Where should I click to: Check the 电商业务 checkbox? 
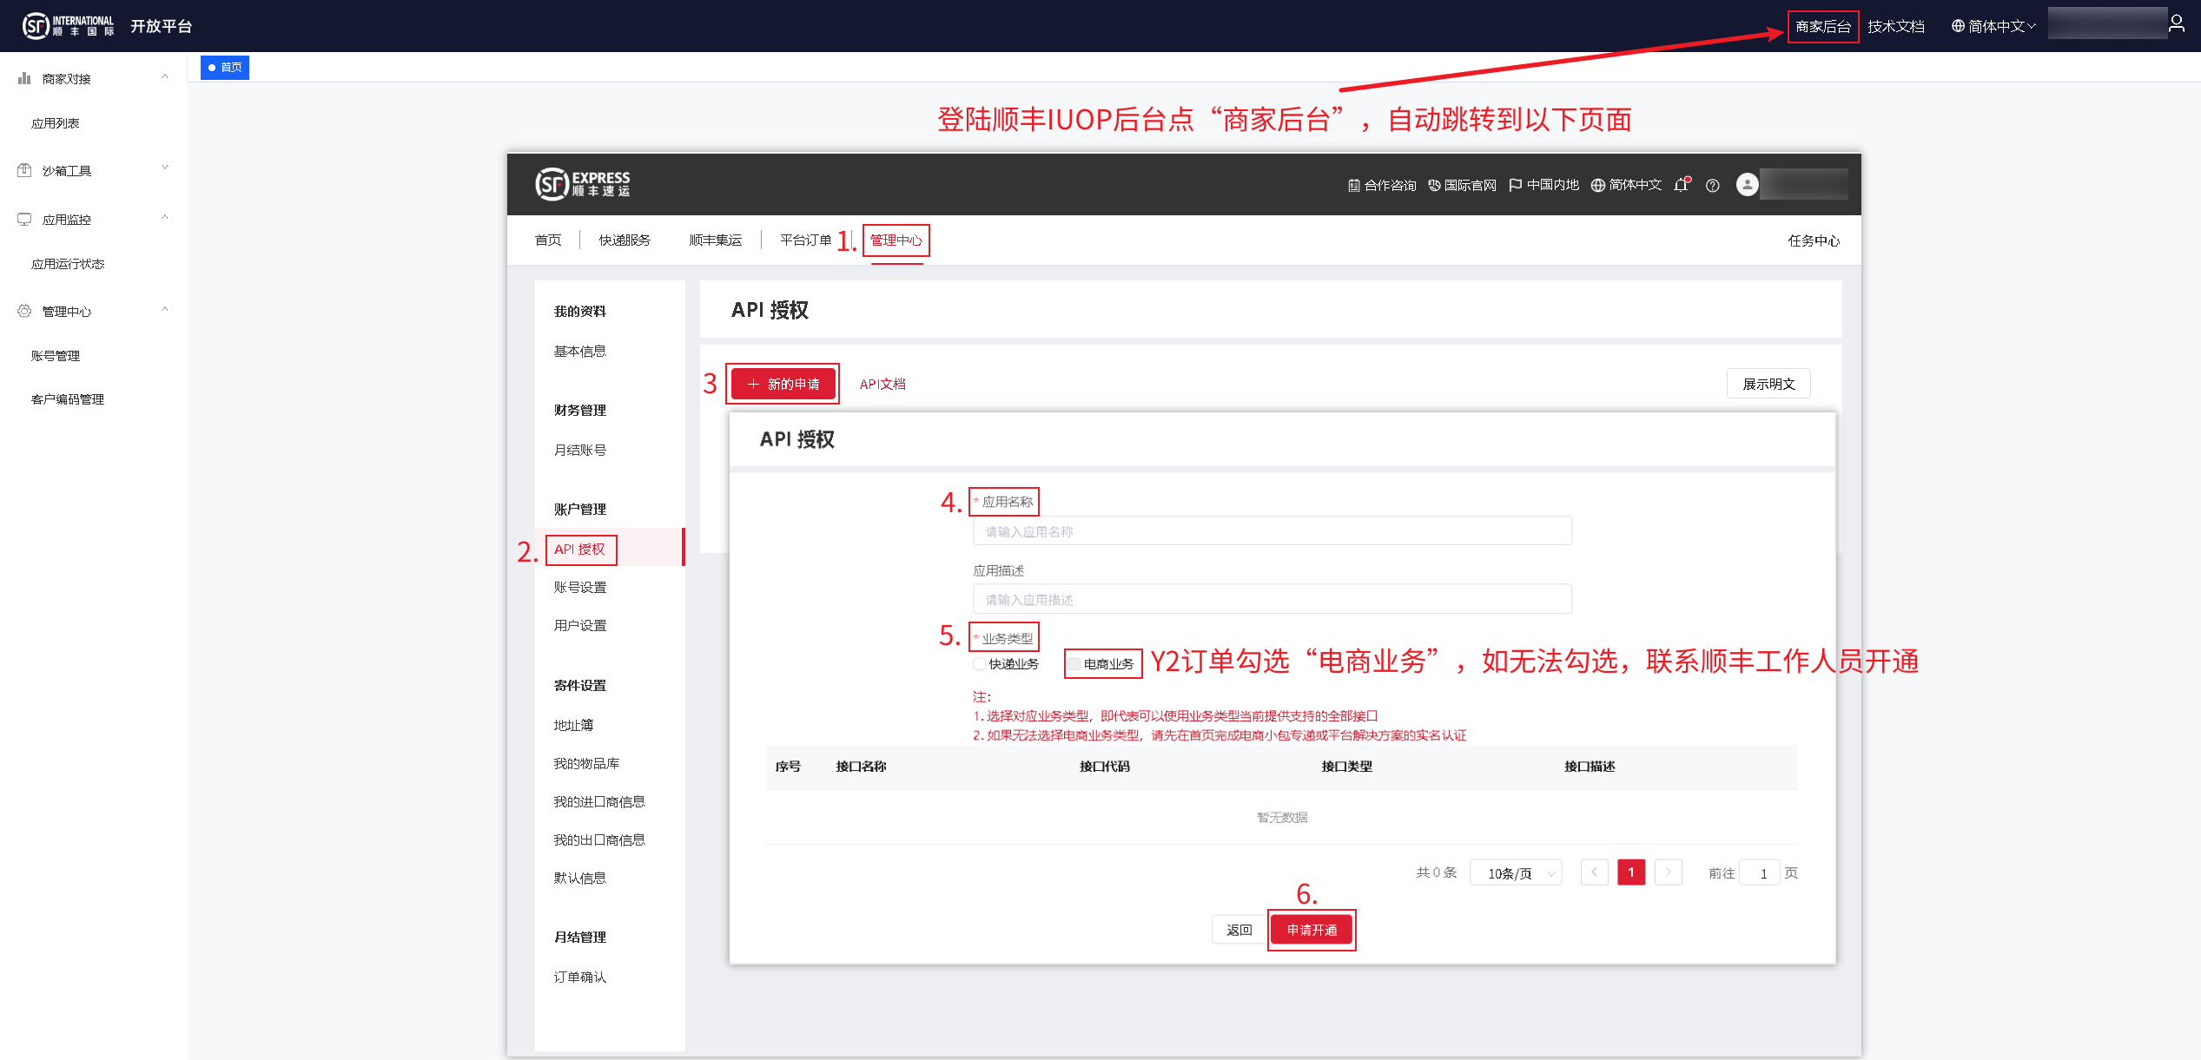[x=1074, y=664]
